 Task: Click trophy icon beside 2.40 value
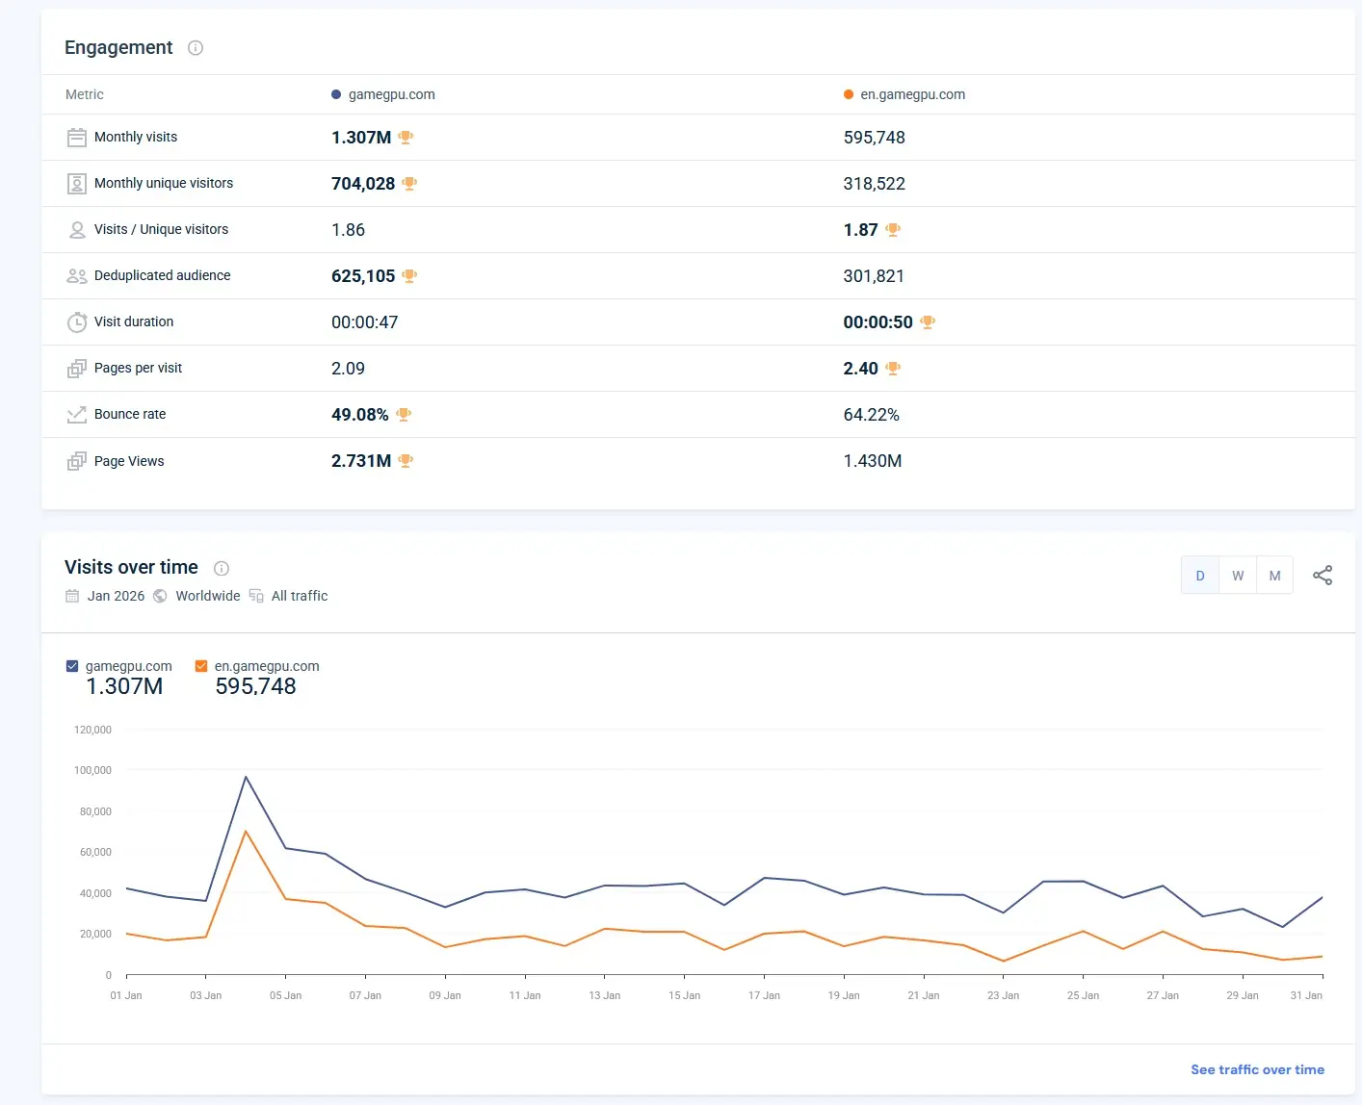893,369
